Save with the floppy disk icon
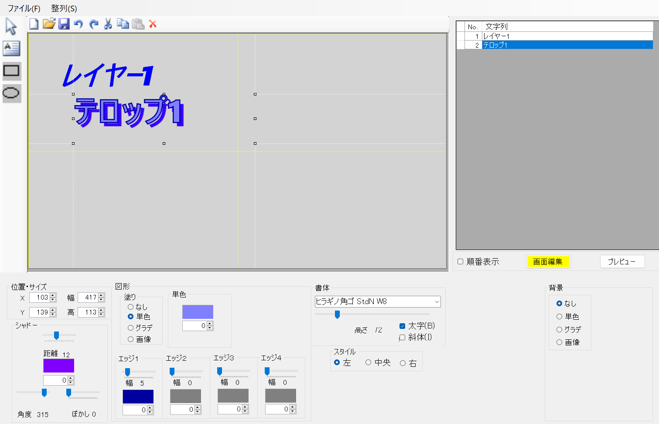 (64, 24)
